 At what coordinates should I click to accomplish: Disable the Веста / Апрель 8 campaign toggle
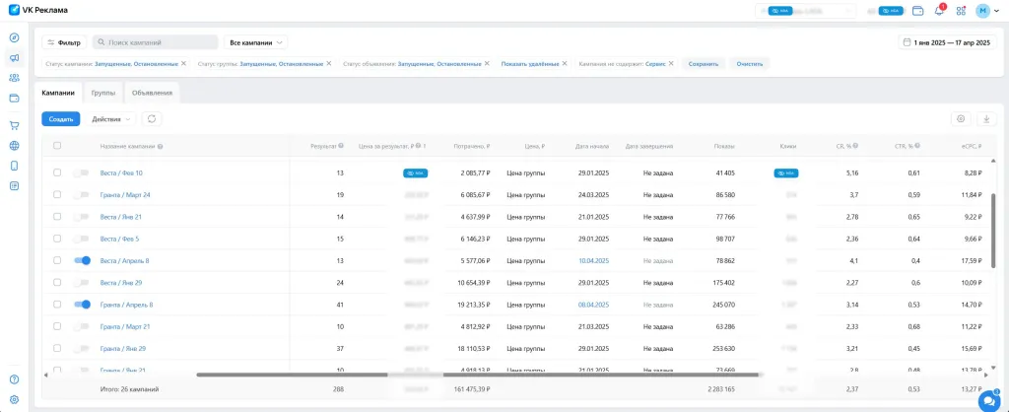(82, 260)
